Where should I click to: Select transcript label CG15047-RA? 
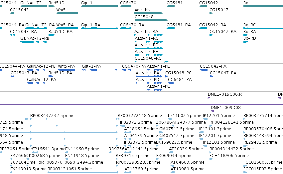coord(223,32)
